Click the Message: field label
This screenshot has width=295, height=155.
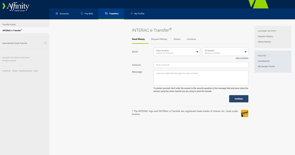point(137,72)
